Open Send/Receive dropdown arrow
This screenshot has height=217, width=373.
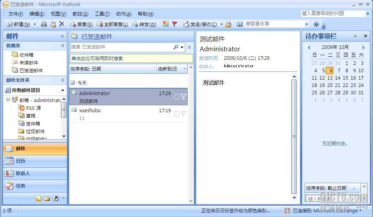click(x=221, y=24)
